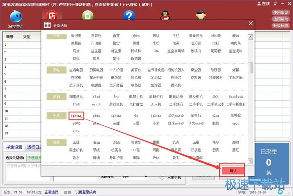Select the 生活电器 category item

pyautogui.click(x=76, y=70)
